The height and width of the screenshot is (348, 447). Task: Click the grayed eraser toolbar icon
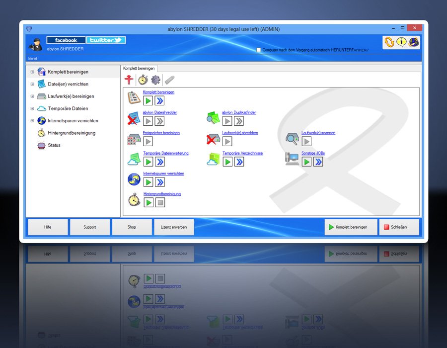click(x=170, y=80)
